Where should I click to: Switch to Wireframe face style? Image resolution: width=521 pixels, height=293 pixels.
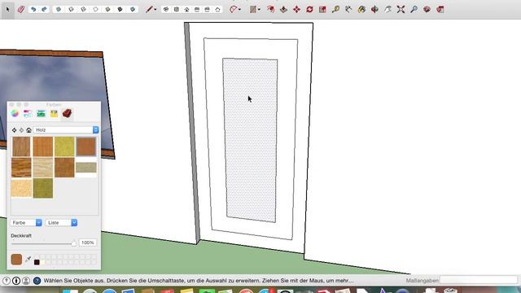(83, 9)
